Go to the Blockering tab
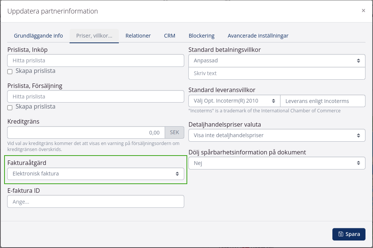This screenshot has height=248, width=373. pos(202,36)
